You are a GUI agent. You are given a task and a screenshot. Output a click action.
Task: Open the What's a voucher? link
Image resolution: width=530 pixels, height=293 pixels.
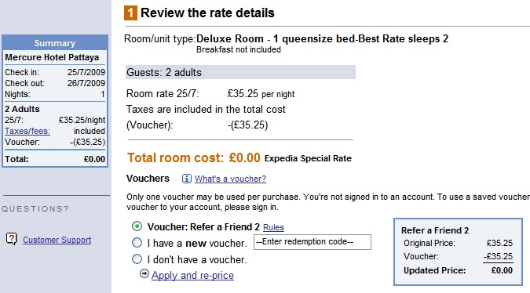click(x=230, y=179)
